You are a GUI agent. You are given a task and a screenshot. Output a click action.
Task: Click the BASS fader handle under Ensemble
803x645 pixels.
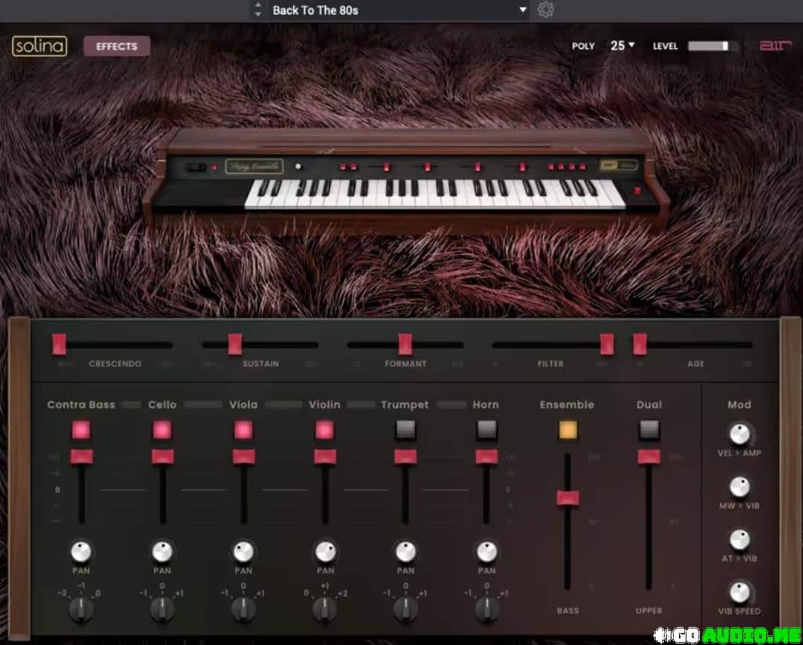point(568,498)
